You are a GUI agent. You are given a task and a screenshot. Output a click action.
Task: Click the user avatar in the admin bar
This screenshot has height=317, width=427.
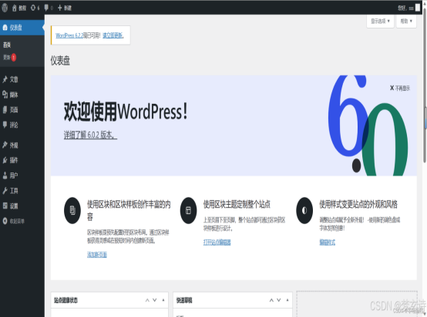coord(418,8)
